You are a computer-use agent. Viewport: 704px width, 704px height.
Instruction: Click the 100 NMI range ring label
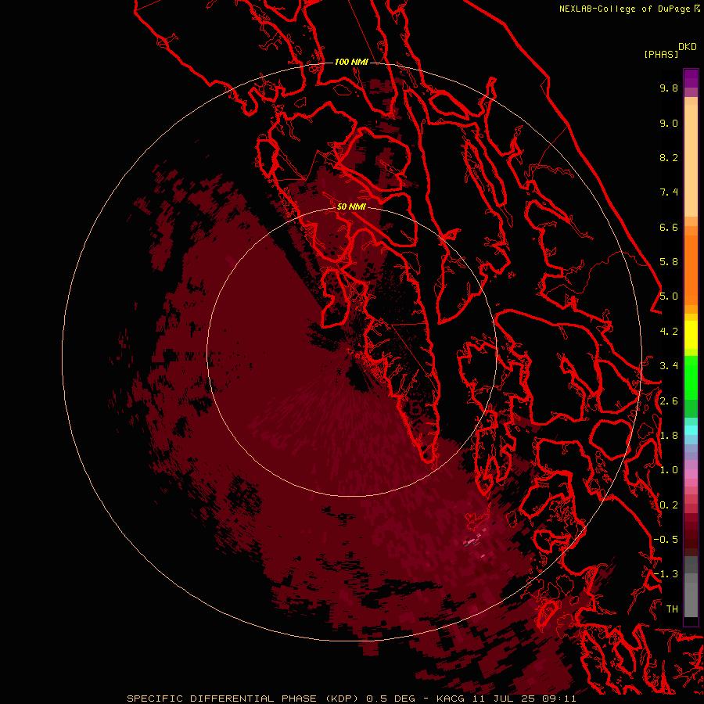(351, 62)
